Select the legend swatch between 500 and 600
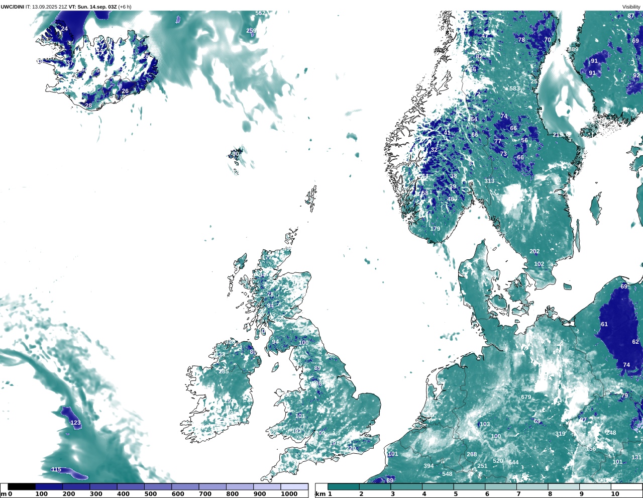The width and height of the screenshot is (643, 498). (x=158, y=486)
